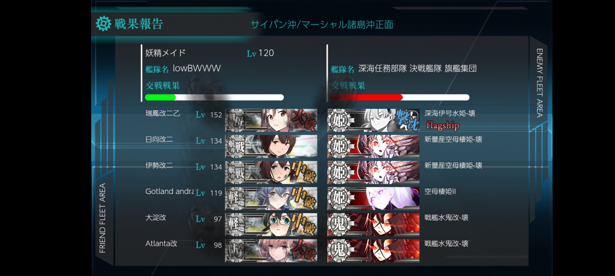Screen dimensions: 615x276
Task: Click the red flagship label
Action: (443, 125)
